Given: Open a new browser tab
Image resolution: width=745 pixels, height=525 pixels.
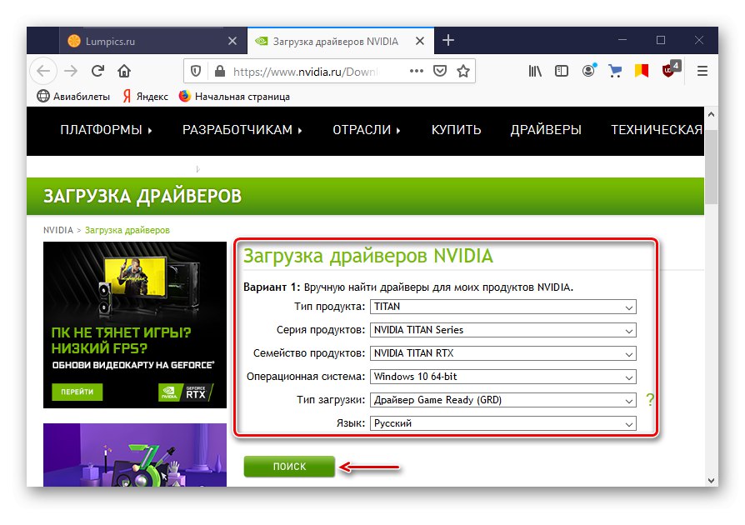Looking at the screenshot, I should [448, 40].
